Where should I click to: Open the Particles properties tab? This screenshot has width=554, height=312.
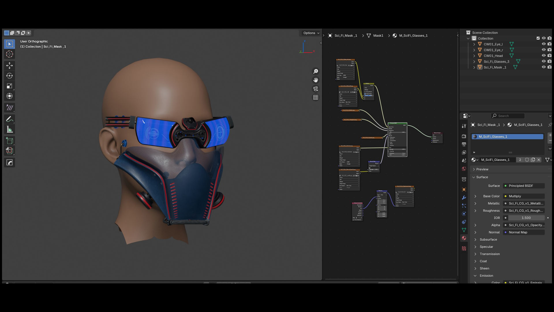tap(464, 206)
